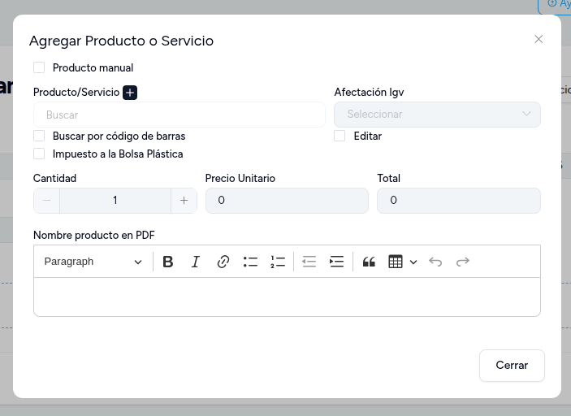Increase Cantidad with the plus button
This screenshot has height=416, width=571.
coord(184,201)
